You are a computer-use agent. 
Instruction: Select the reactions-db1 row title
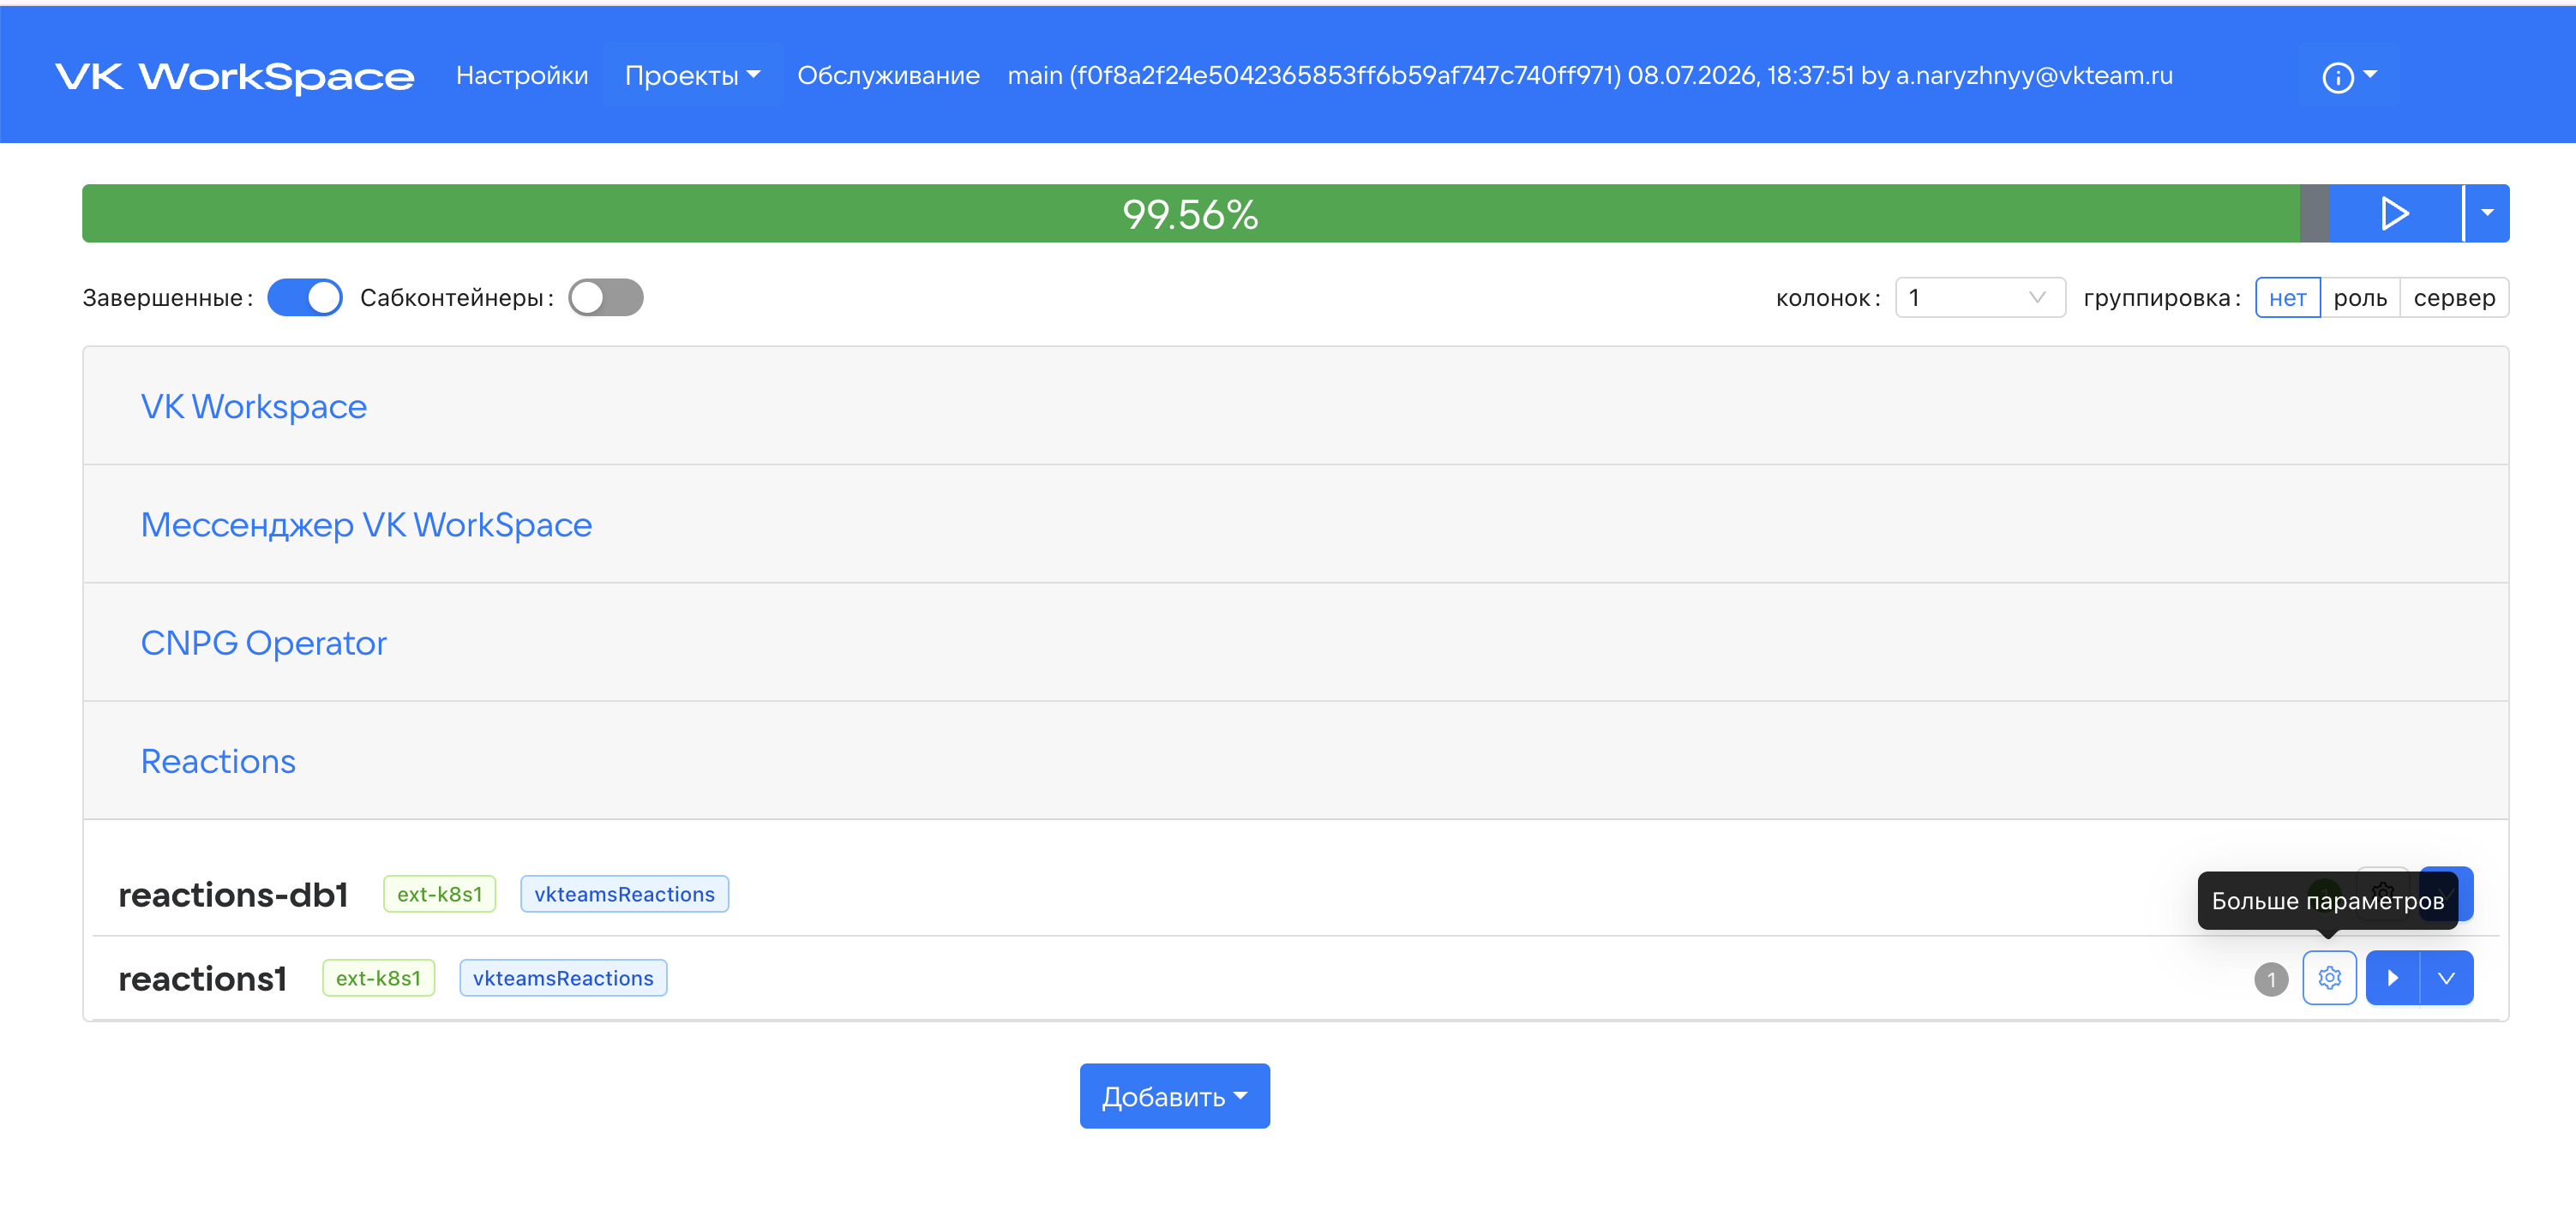pyautogui.click(x=233, y=894)
